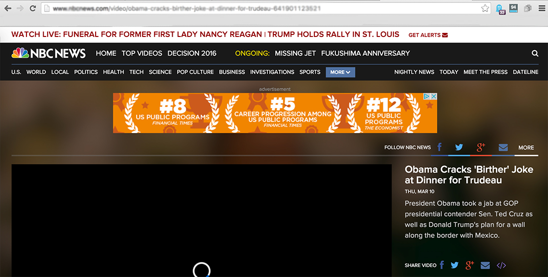The height and width of the screenshot is (277, 548).
Task: Click the Get Alerts envelope link
Action: point(428,35)
